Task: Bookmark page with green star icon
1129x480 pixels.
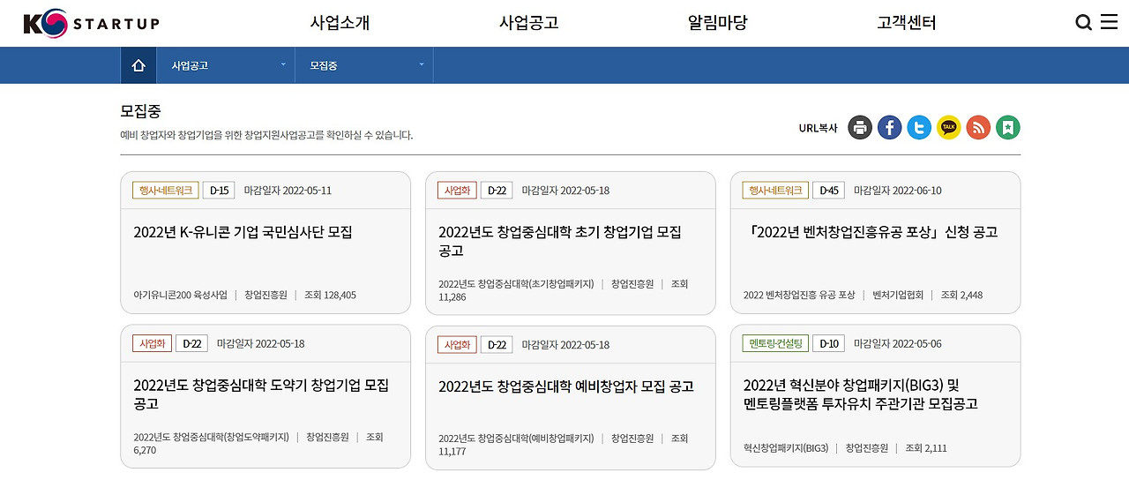Action: [x=1008, y=127]
